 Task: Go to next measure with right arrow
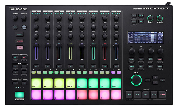24,83
